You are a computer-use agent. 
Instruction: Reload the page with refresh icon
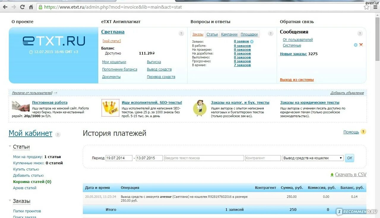click(22, 7)
